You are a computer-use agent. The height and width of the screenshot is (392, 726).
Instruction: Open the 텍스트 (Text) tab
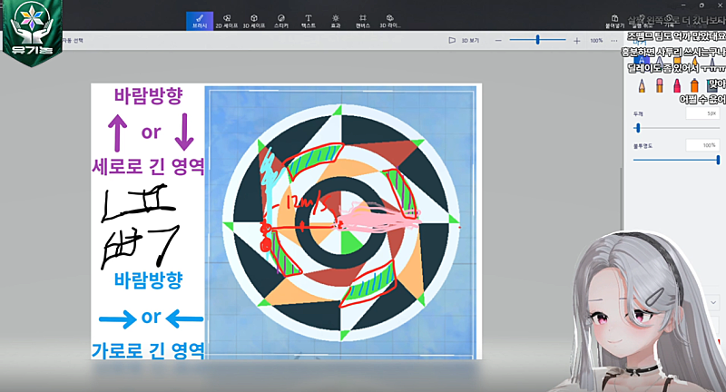tap(309, 21)
